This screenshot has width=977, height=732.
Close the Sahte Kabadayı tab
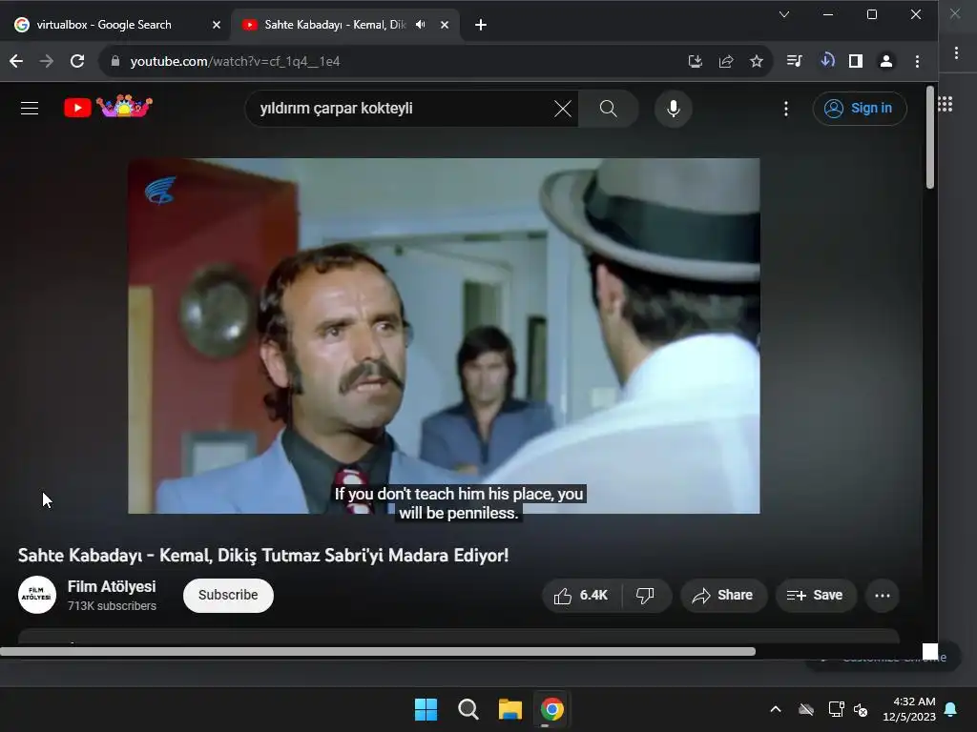click(x=445, y=25)
